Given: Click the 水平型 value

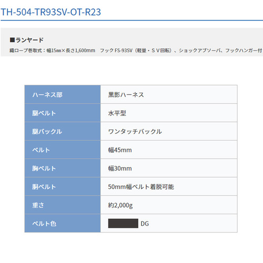Looking at the screenshot, I should pyautogui.click(x=117, y=113).
